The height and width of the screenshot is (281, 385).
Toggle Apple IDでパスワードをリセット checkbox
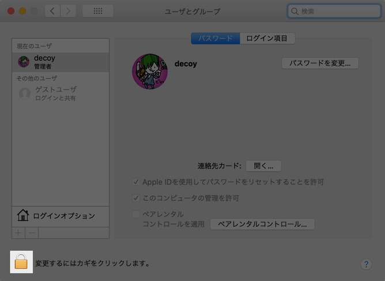(136, 182)
